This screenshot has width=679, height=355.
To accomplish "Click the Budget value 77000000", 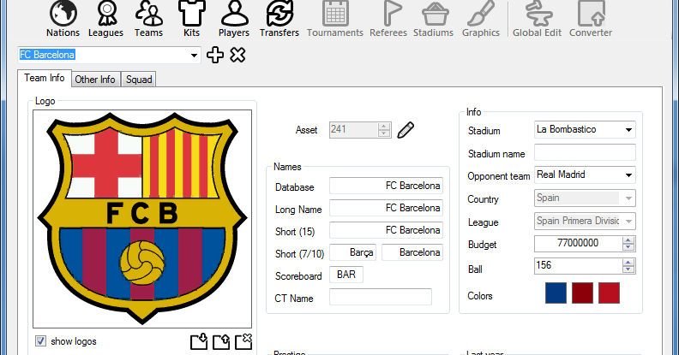I will (x=578, y=244).
